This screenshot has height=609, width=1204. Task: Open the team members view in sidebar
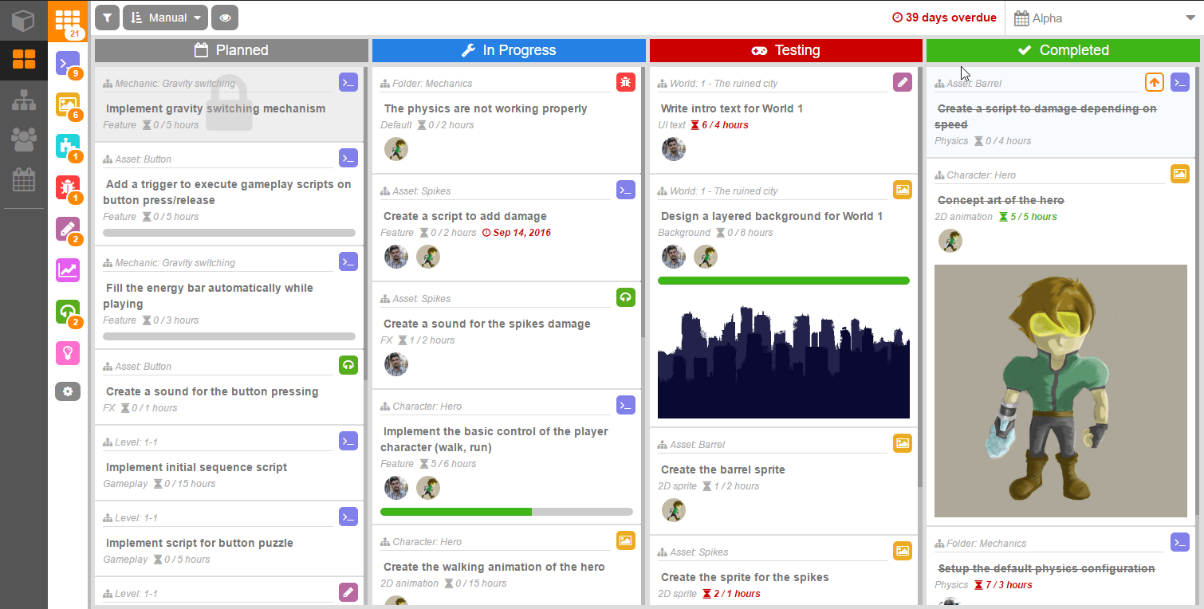point(23,140)
